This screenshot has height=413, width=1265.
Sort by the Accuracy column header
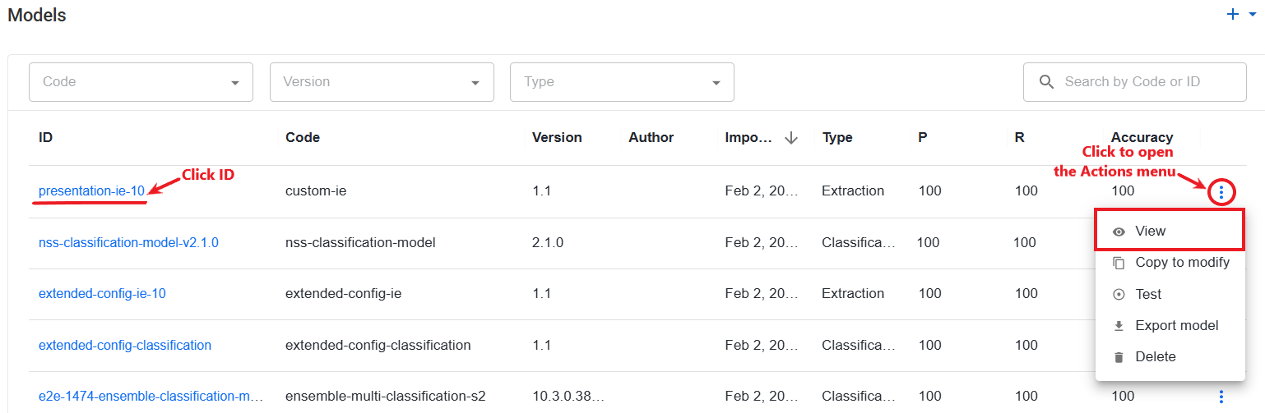(x=1142, y=137)
